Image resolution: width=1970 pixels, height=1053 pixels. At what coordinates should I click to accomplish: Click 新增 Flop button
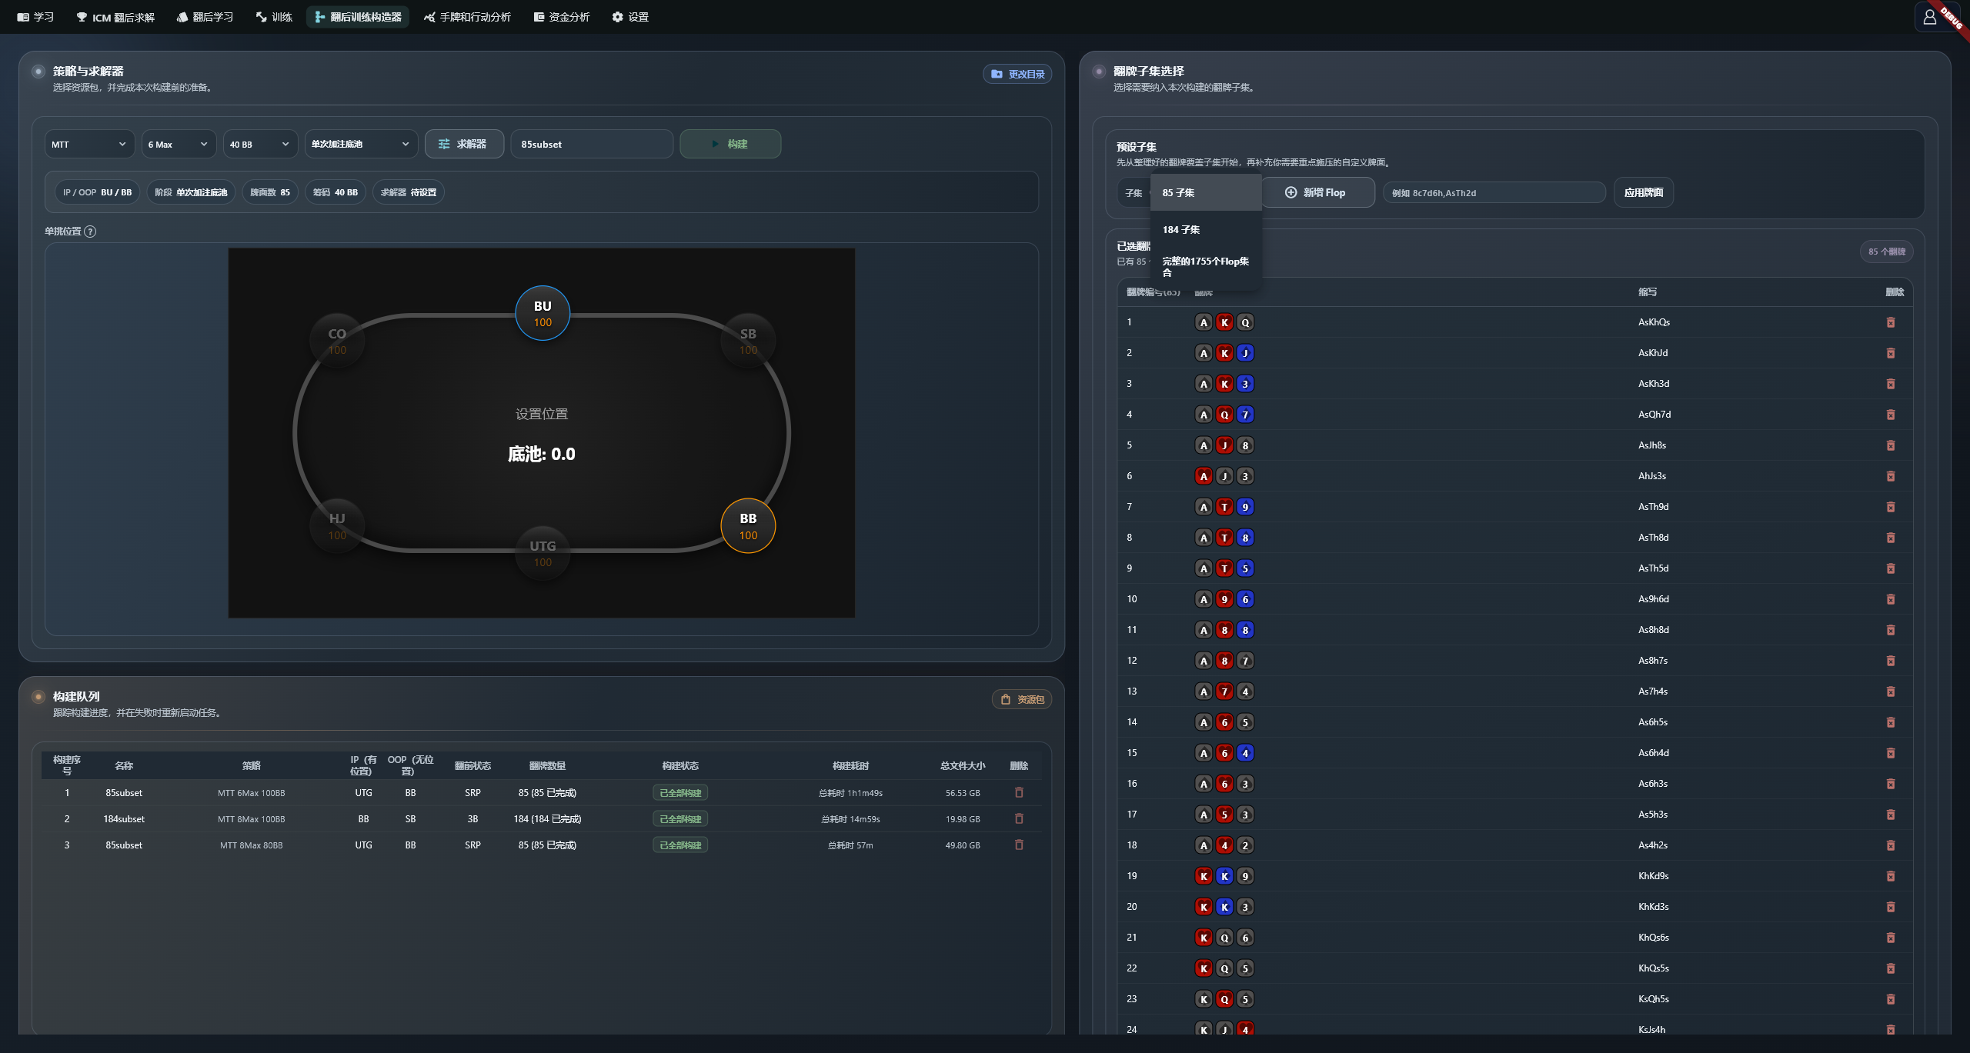pyautogui.click(x=1317, y=192)
